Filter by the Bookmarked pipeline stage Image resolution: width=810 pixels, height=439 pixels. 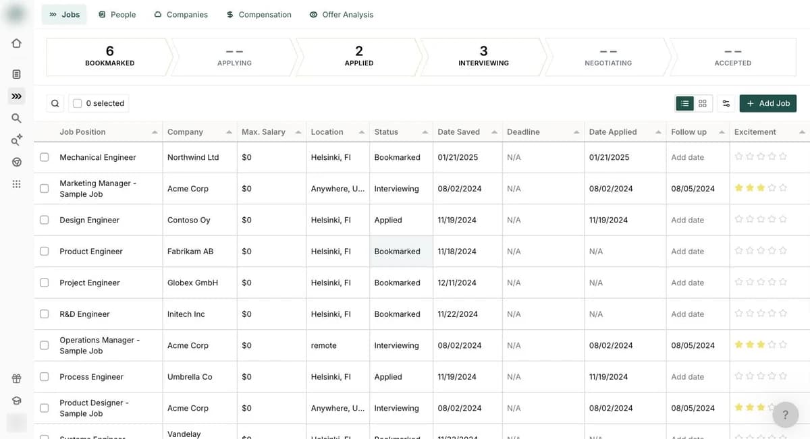[x=109, y=57]
